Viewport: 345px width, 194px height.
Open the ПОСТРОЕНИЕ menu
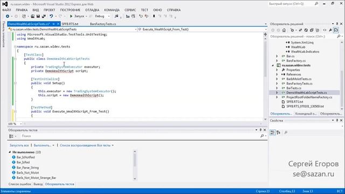[x=70, y=10]
